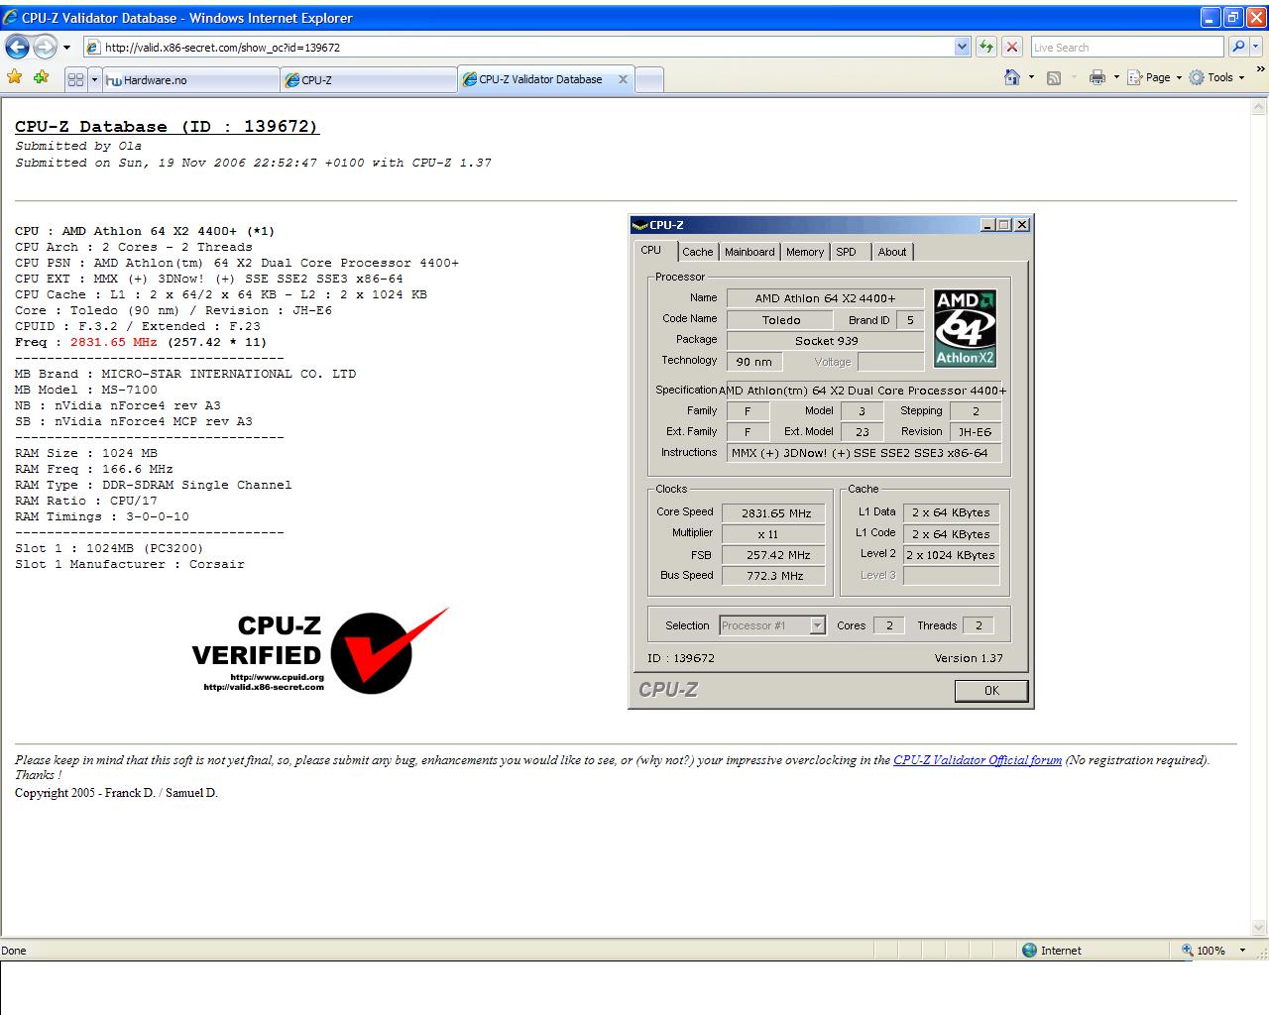Click the Add to Favorites icon
1269x1015 pixels.
41,77
